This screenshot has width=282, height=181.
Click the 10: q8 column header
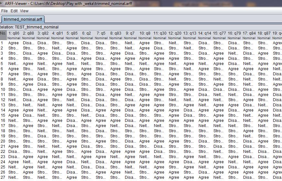click(145, 35)
